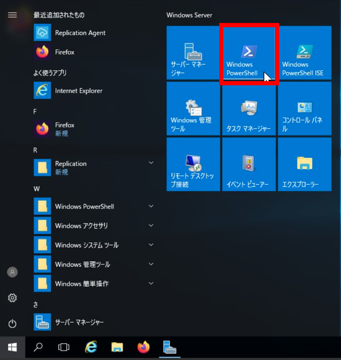Expand the Windows システム ツール folder chevron
The height and width of the screenshot is (360, 341).
(x=151, y=245)
